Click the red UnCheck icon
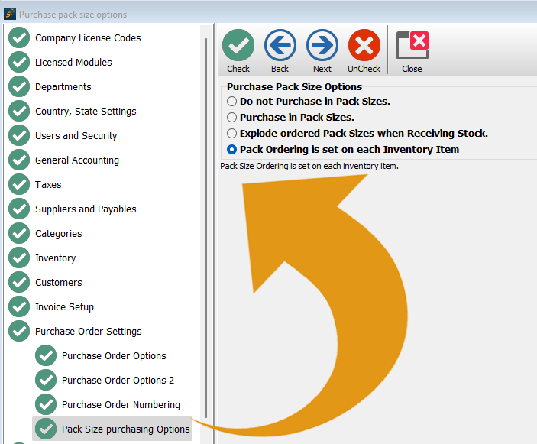Image resolution: width=537 pixels, height=444 pixels. pyautogui.click(x=364, y=47)
